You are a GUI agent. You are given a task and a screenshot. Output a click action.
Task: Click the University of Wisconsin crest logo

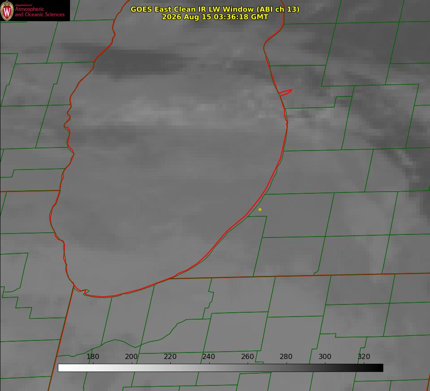tap(7, 10)
